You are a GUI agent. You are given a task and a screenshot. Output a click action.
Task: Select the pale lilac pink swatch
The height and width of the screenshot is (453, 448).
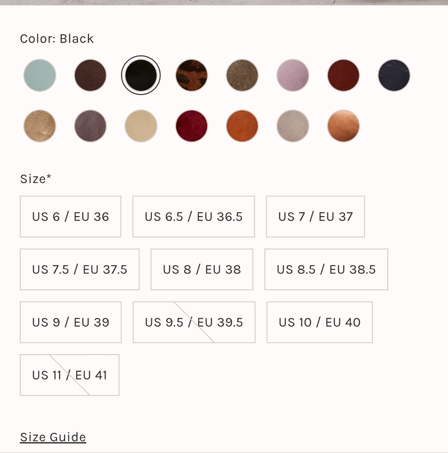pos(293,75)
